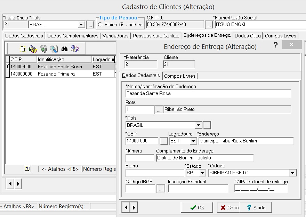Viewport: 306px width, 219px height.
Task: Click the Ajuda button
Action: pos(256,208)
